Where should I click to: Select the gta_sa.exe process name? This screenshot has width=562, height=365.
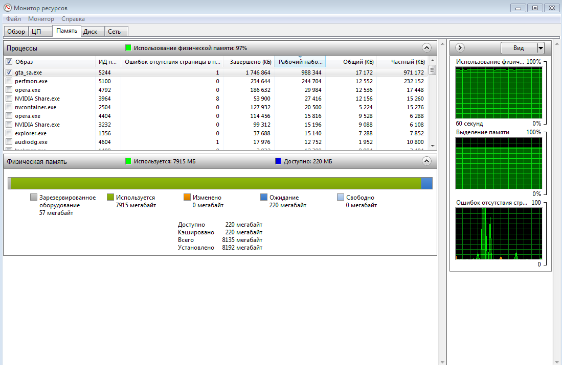tap(28, 72)
